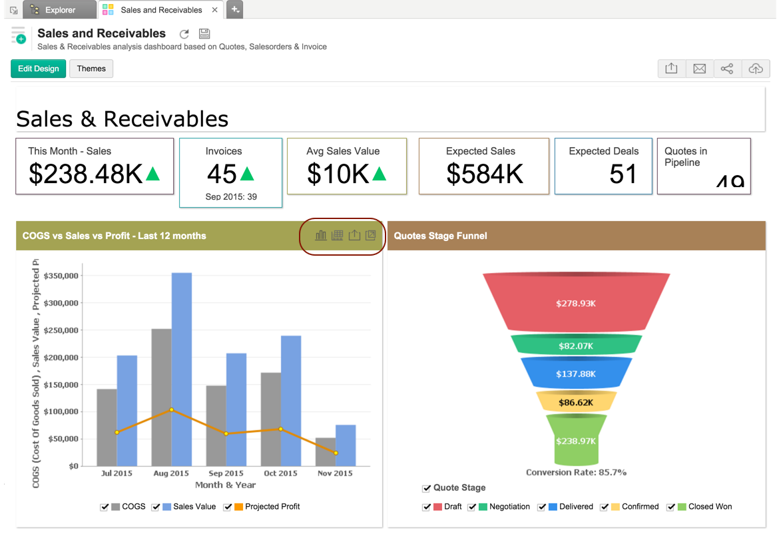The width and height of the screenshot is (777, 534).
Task: Open COGS chart in new window icon
Action: tap(371, 235)
